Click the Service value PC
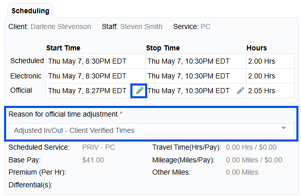 (206, 26)
